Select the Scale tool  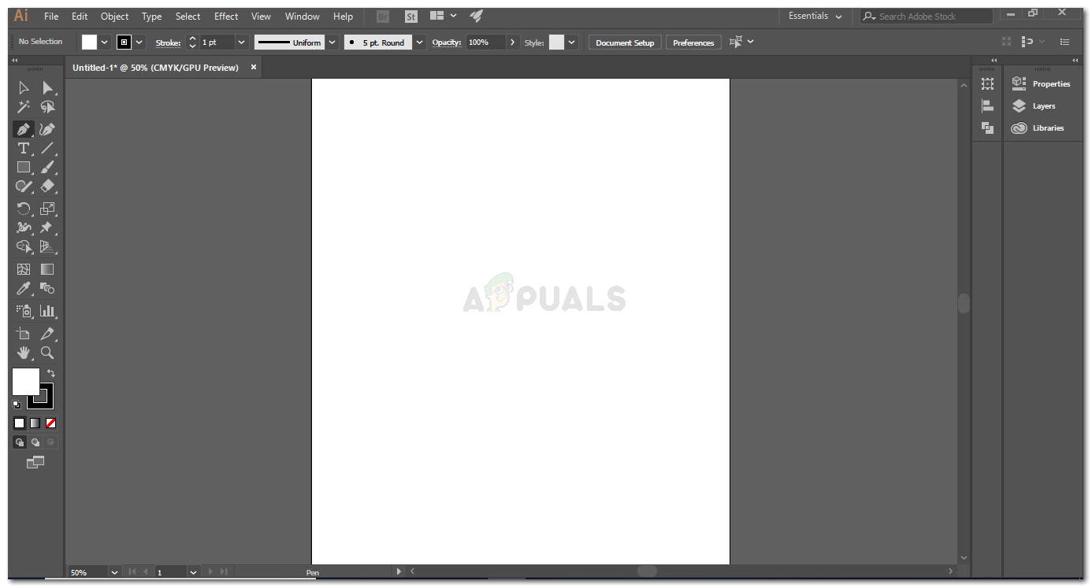pyautogui.click(x=47, y=209)
